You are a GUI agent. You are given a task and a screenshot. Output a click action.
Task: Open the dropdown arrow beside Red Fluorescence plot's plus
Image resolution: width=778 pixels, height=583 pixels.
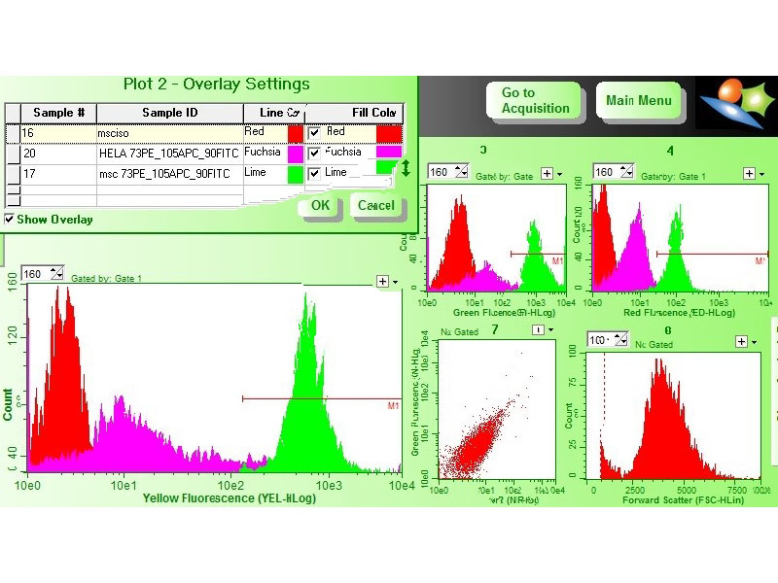pos(762,173)
